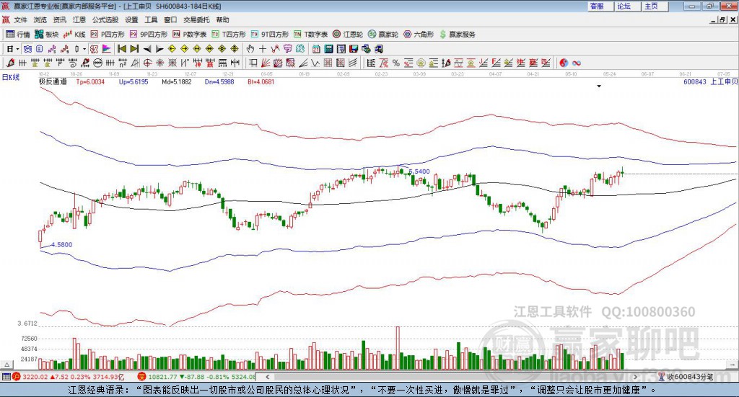Click the 600843 上工申贝 stock label

(710, 82)
